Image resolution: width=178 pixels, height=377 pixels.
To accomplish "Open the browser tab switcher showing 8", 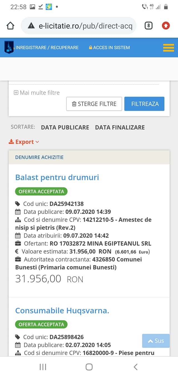I will [x=149, y=26].
